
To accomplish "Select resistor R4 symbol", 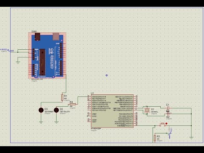I will (73, 105).
